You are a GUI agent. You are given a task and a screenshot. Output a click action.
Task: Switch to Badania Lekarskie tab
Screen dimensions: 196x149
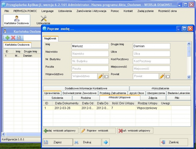(179, 93)
